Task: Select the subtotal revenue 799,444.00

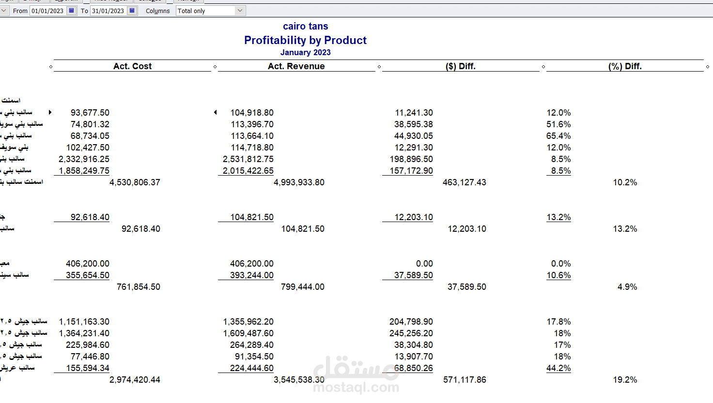Action: [303, 287]
